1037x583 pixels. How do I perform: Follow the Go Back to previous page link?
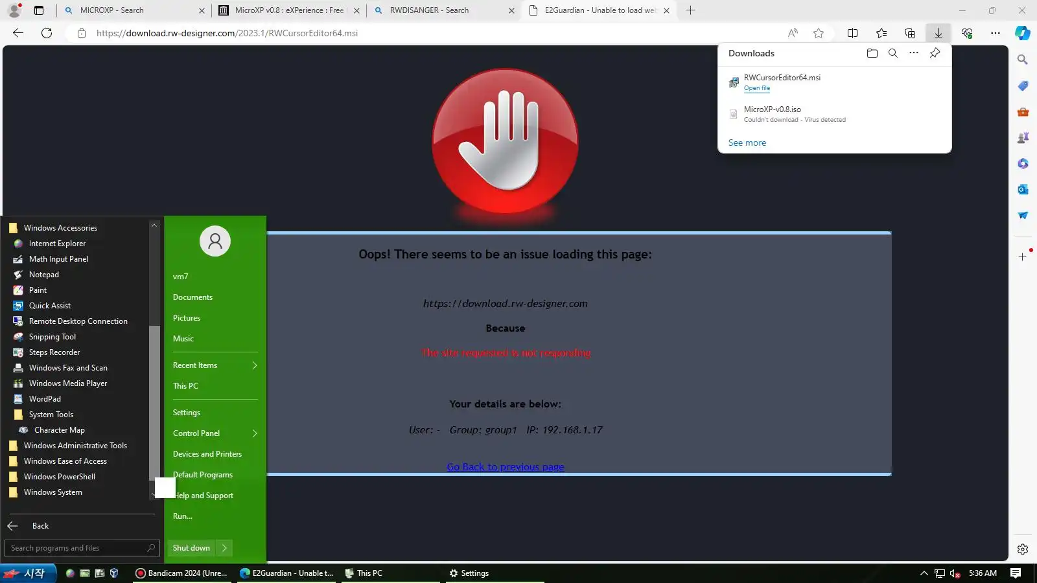[506, 466]
